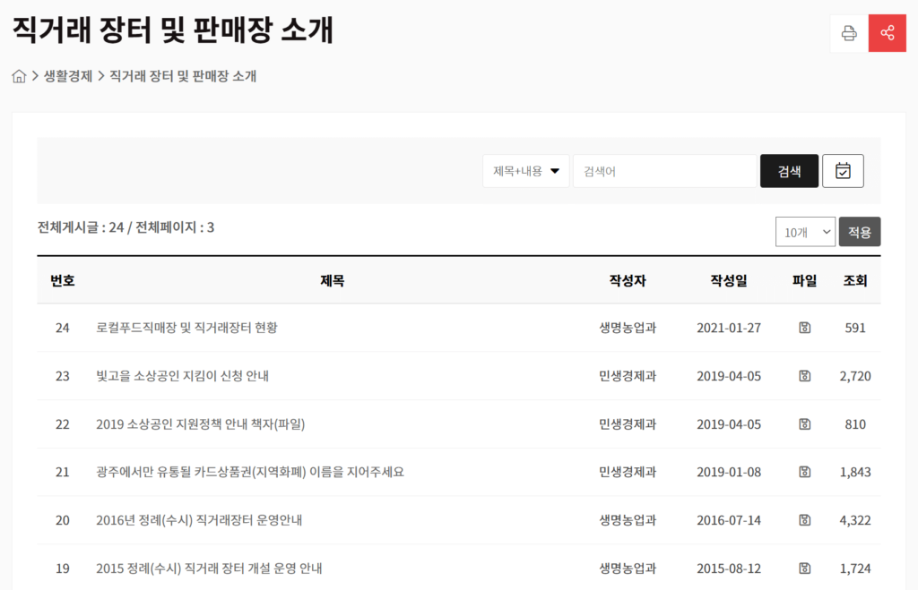Download attachment of post 19

tap(804, 568)
